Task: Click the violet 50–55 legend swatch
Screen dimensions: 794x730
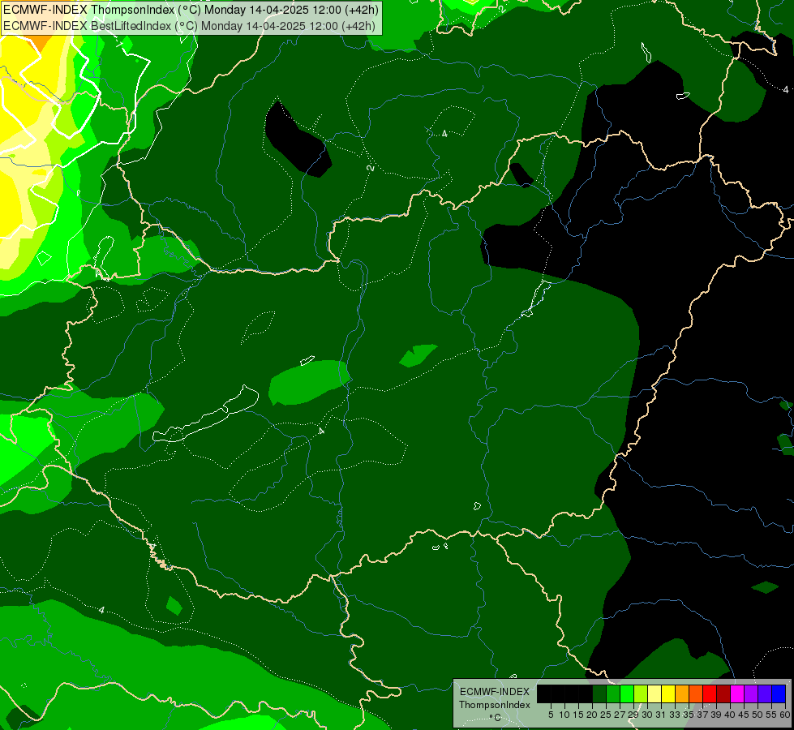Action: coord(765,693)
